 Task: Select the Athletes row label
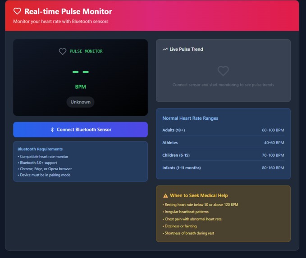[170, 143]
